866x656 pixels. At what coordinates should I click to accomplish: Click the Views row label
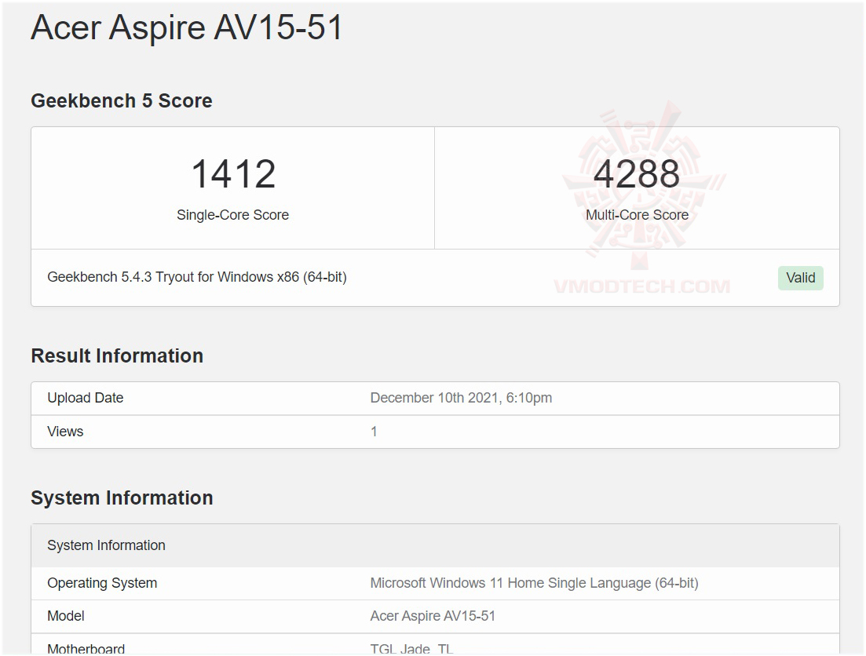coord(65,432)
